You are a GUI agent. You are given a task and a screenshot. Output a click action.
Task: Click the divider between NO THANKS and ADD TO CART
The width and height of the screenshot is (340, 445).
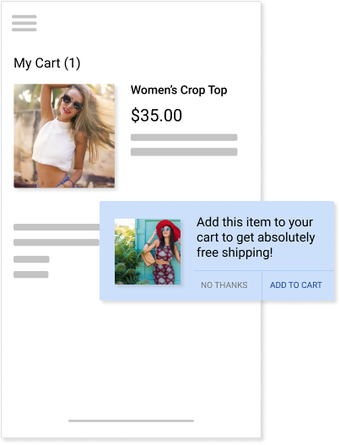[x=262, y=285]
